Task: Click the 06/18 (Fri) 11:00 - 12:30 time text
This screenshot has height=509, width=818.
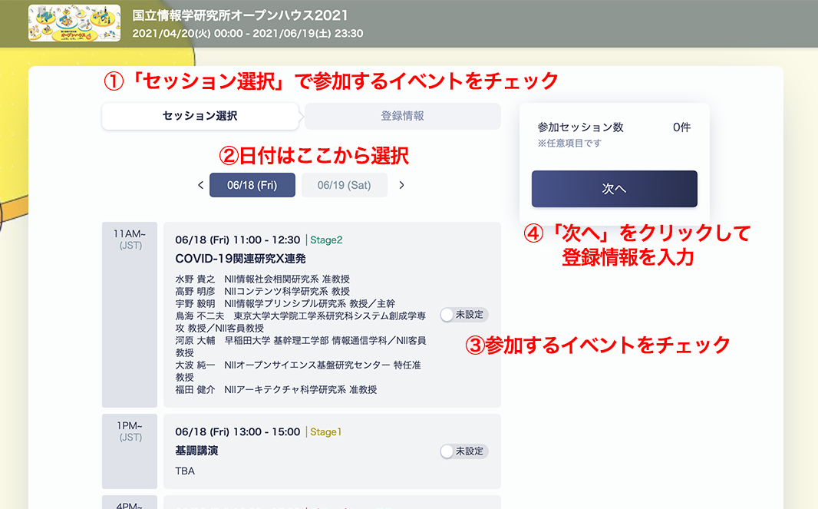Action: [x=238, y=240]
